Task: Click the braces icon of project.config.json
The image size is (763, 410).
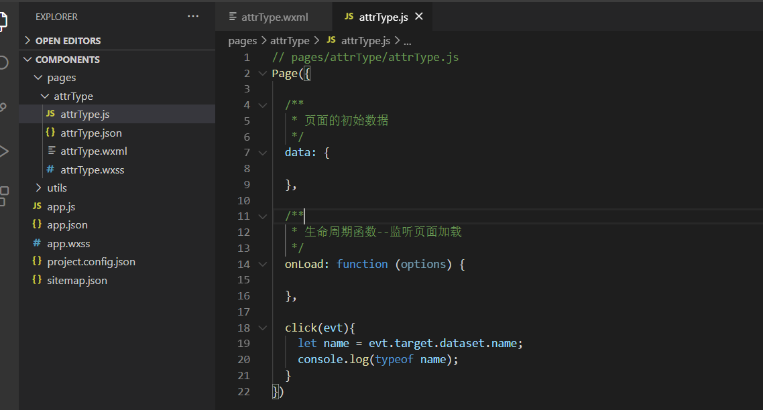Action: [x=37, y=261]
